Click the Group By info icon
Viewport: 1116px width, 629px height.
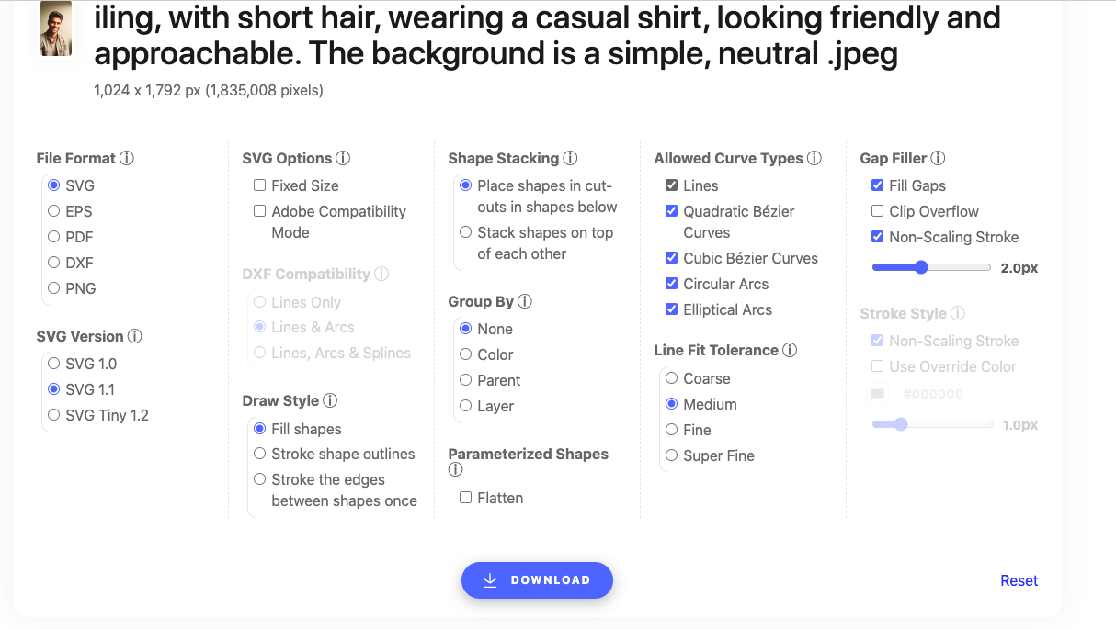[524, 301]
